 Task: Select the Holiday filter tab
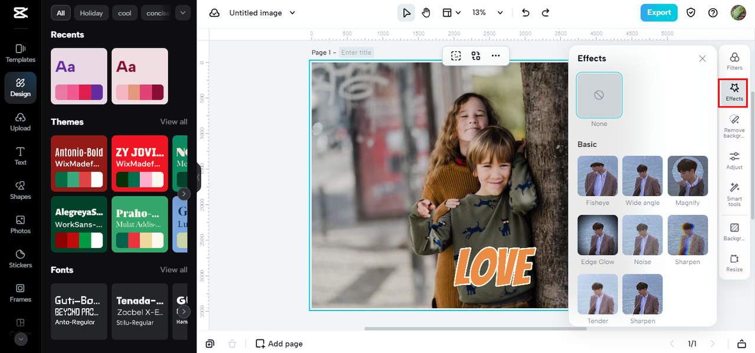point(91,13)
